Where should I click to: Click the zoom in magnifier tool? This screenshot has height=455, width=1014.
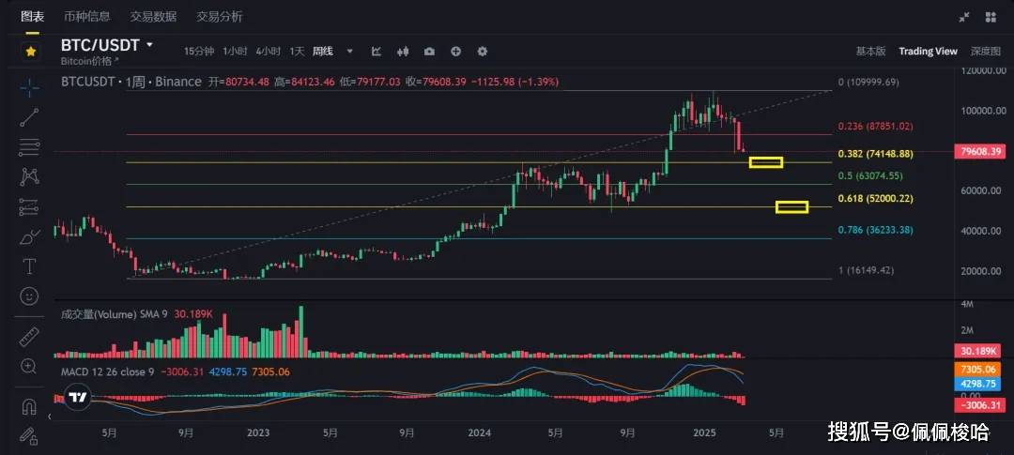(30, 365)
